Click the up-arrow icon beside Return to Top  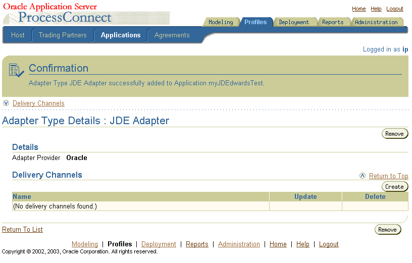click(x=363, y=176)
